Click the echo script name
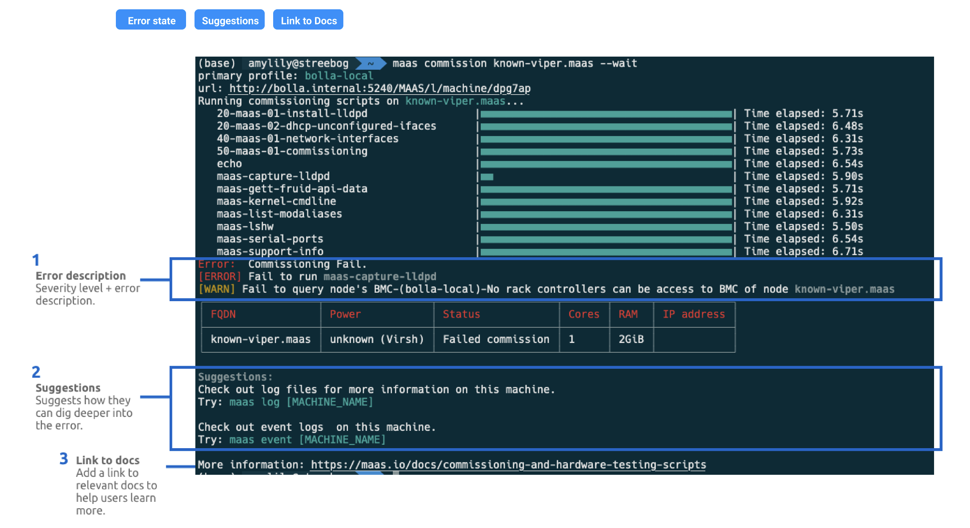 tap(229, 164)
